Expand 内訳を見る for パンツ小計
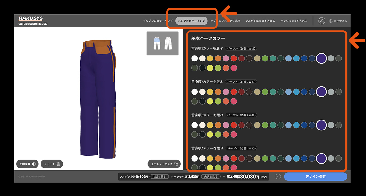366x196 pixels. pos(210,177)
